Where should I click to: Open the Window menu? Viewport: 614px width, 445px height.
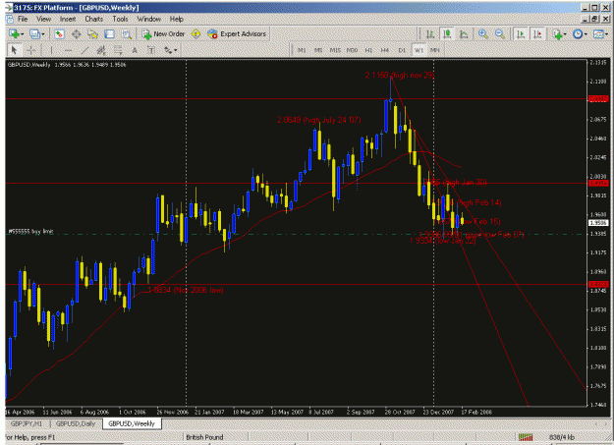(148, 19)
